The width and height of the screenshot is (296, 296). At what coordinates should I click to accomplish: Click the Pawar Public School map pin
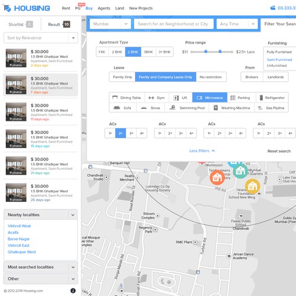(241, 215)
